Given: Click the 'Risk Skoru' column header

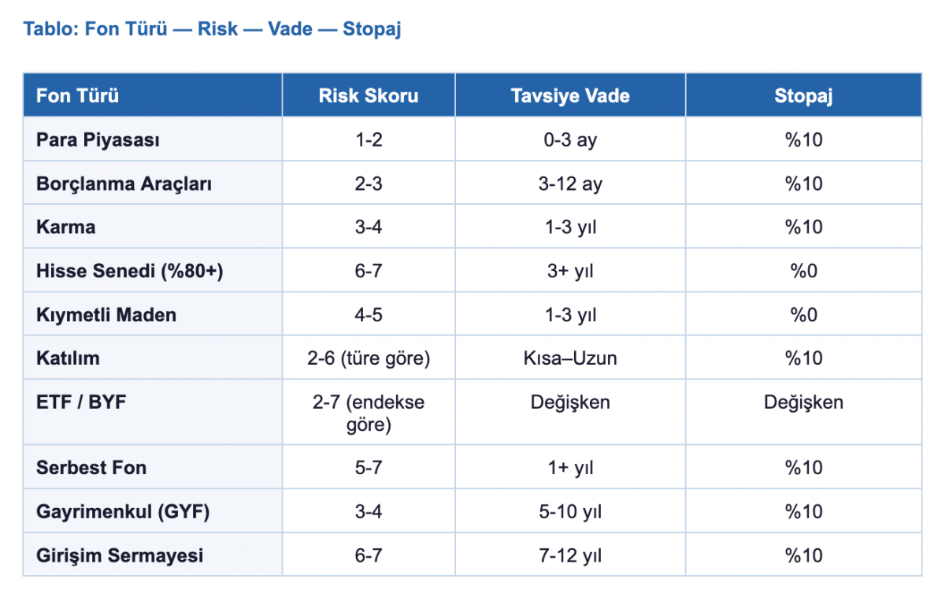Looking at the screenshot, I should [368, 96].
